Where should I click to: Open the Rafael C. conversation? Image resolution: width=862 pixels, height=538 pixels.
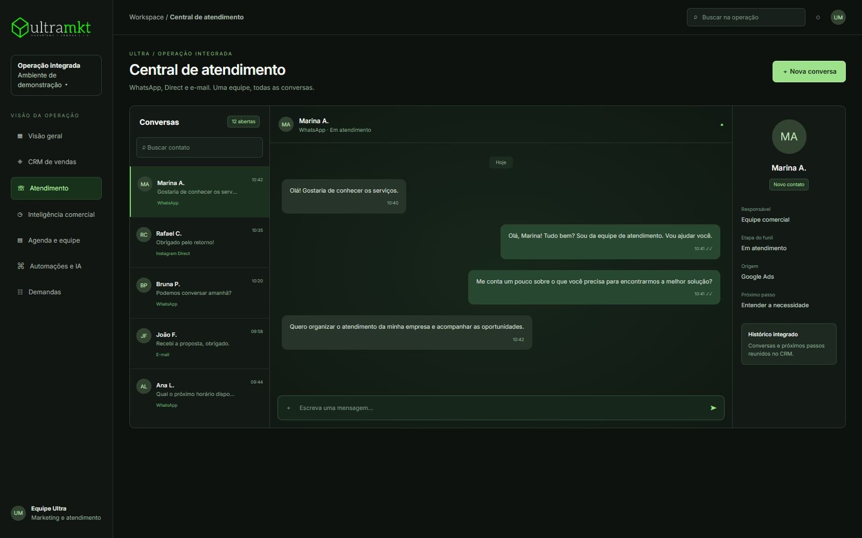tap(200, 243)
